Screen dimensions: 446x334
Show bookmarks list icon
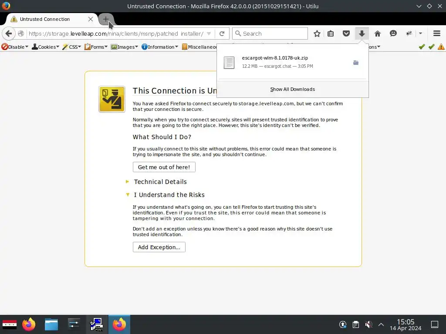pos(331,33)
